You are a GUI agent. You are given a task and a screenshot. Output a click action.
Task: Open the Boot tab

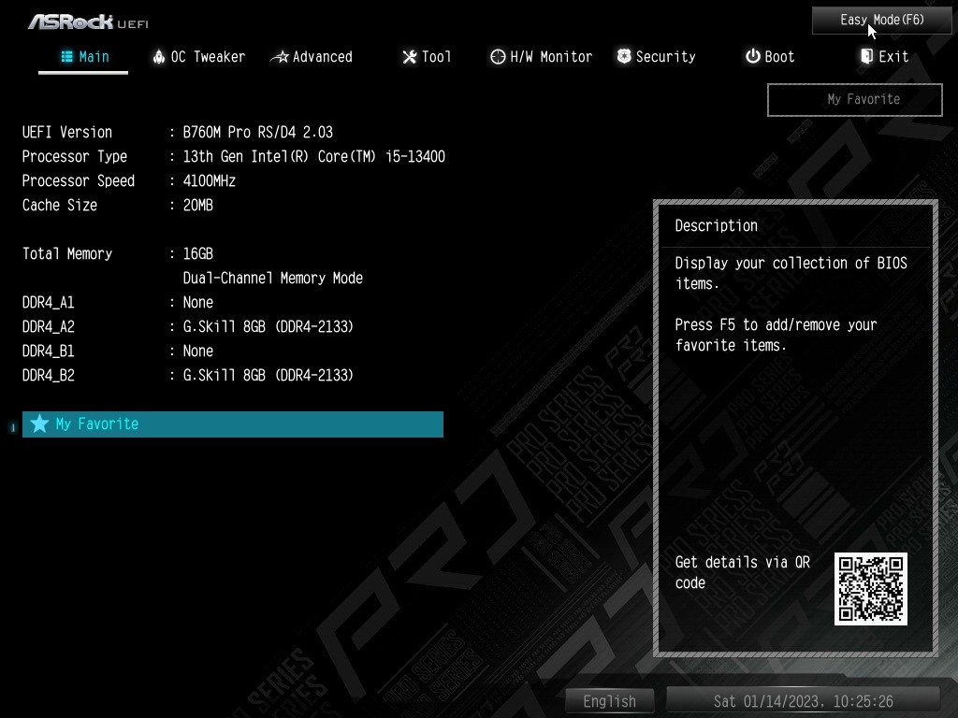point(770,57)
